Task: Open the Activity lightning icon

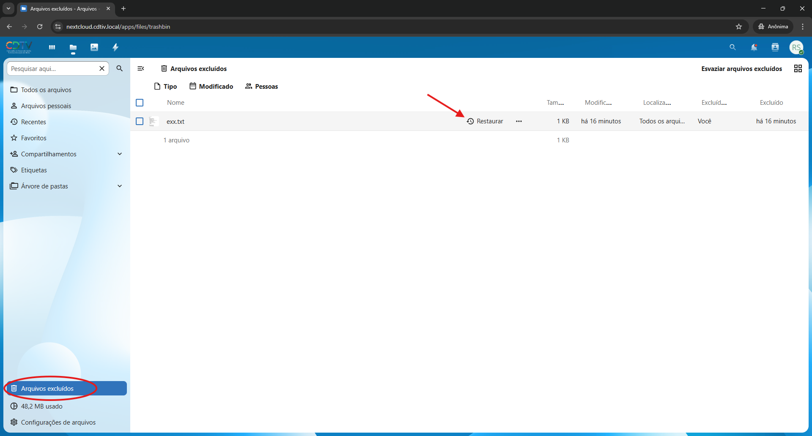Action: [115, 47]
